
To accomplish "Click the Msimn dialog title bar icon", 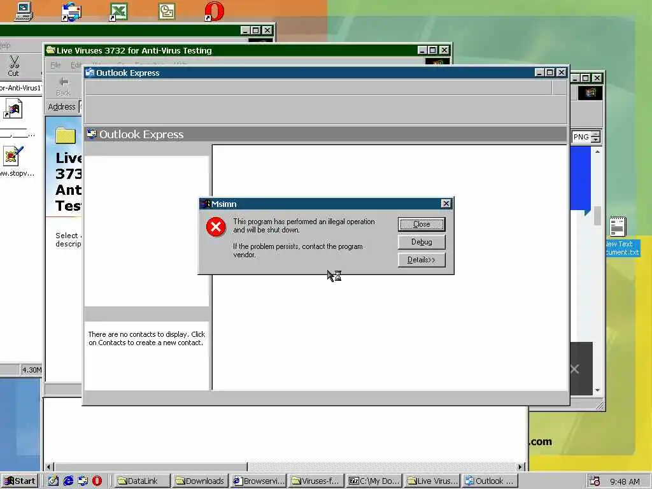I will coord(206,204).
